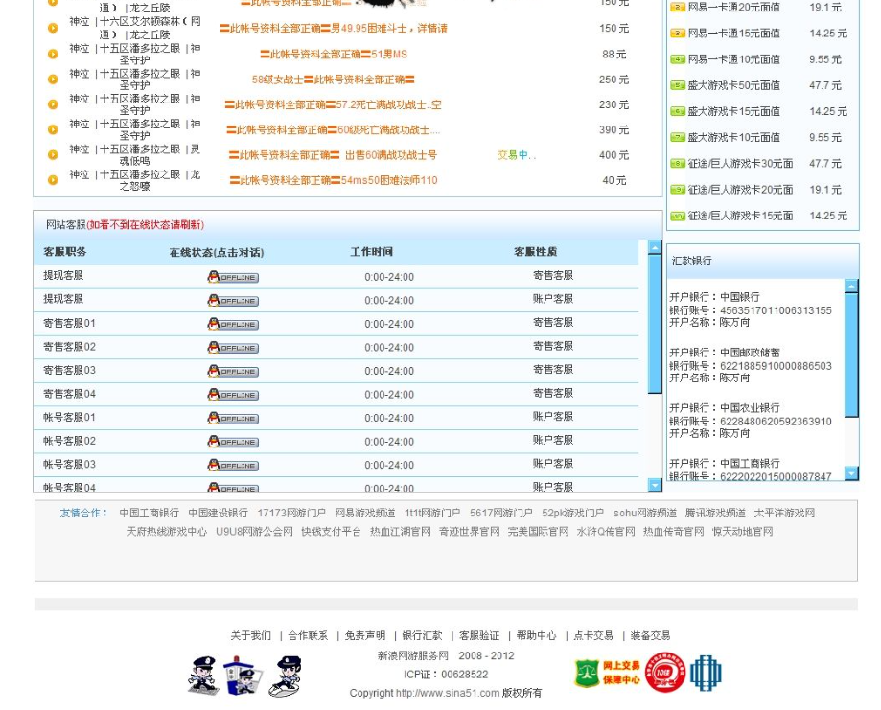
Task: Visit partner link 中国建设银行
Action: coord(218,513)
